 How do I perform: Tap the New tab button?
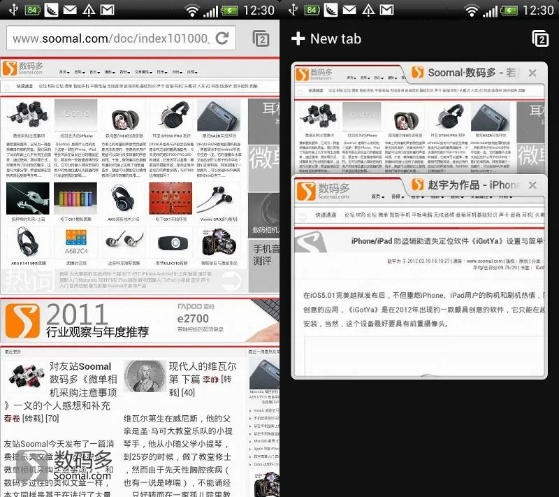[326, 38]
